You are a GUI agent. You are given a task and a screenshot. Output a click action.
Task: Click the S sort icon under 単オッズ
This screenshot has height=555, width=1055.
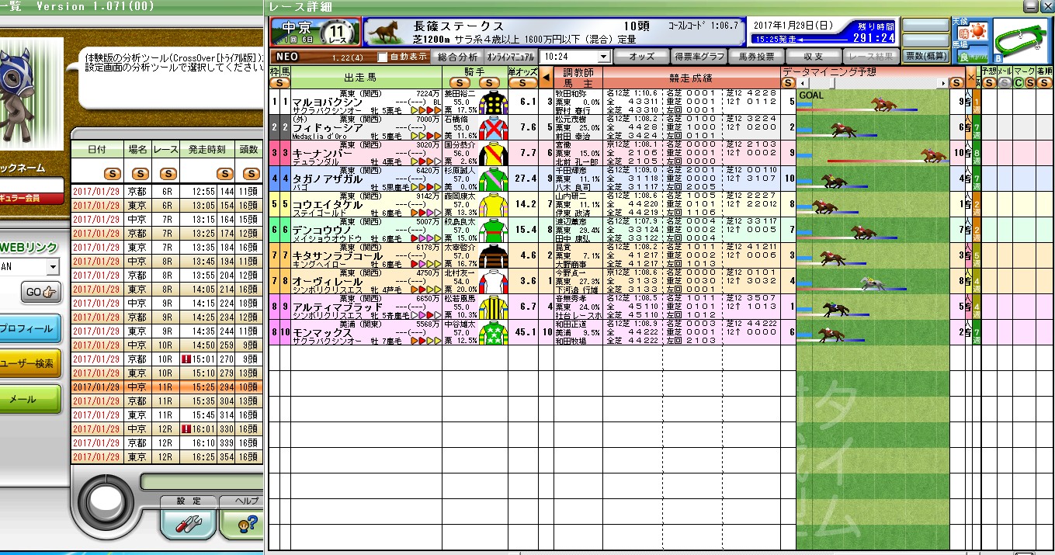tap(522, 83)
